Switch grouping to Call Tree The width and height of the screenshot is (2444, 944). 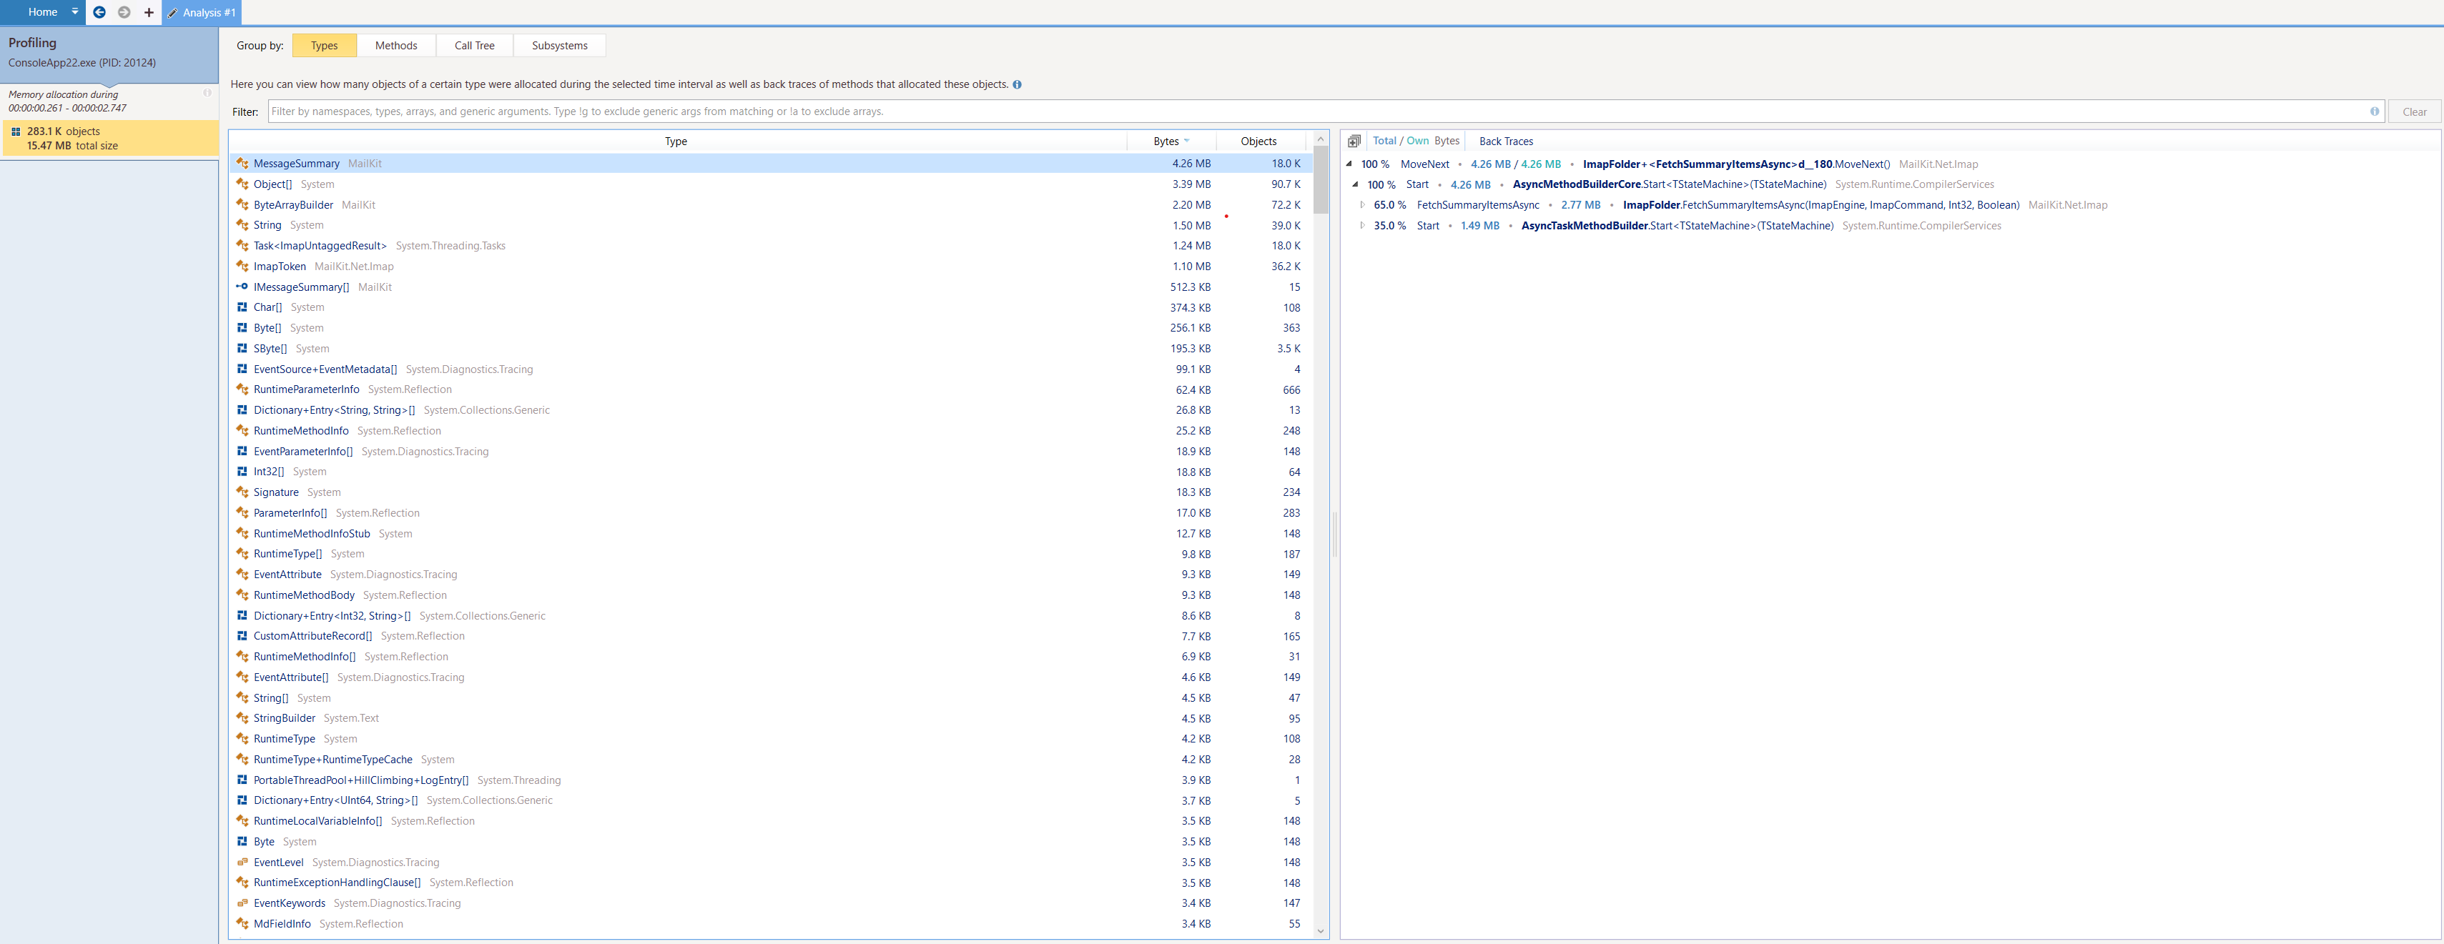pos(473,46)
